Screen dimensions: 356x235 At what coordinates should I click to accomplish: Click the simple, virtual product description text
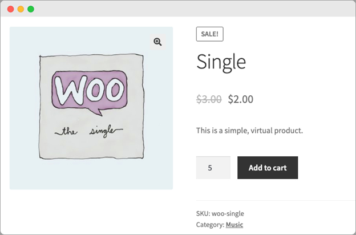(x=249, y=131)
